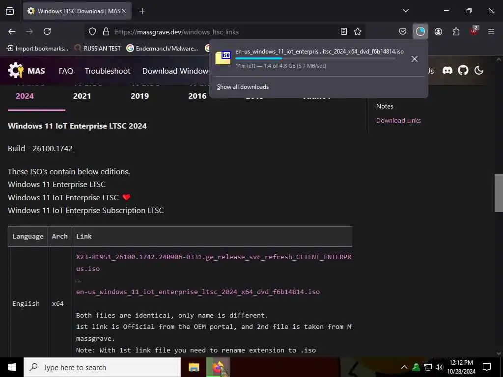Open the network tray icon
503x377 pixels.
click(x=428, y=367)
